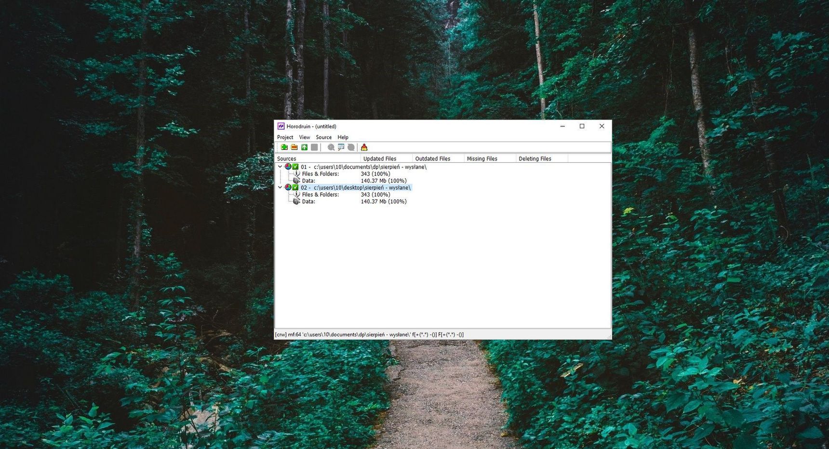Click 343 (100%) value under source 01

click(375, 174)
